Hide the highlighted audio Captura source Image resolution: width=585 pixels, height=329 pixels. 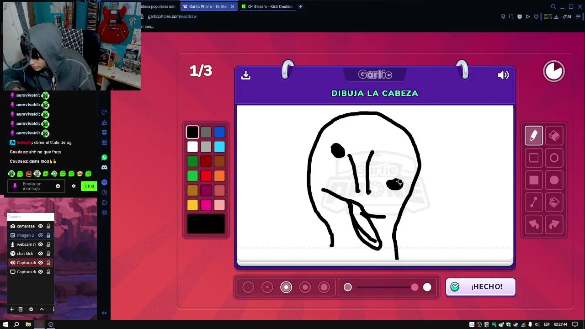(40, 263)
